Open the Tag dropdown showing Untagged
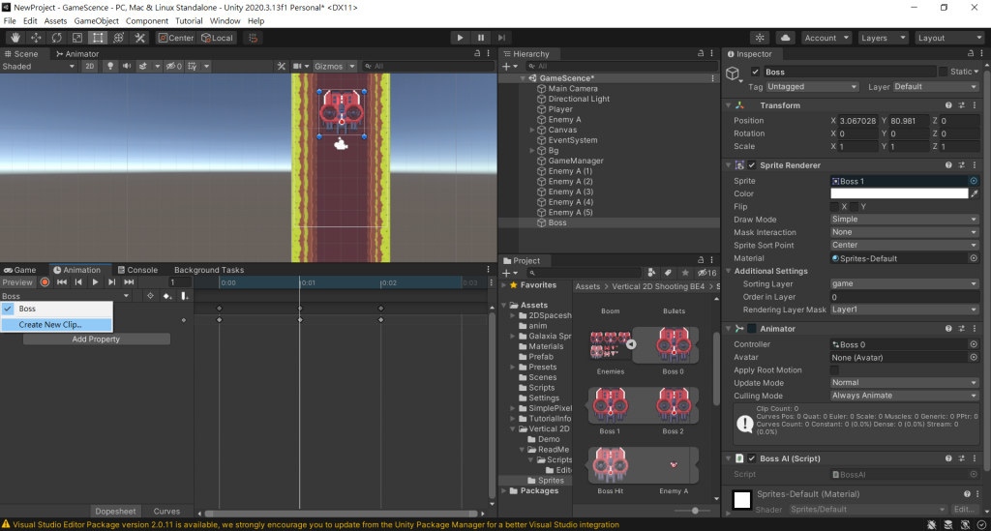This screenshot has width=991, height=531. [x=811, y=87]
